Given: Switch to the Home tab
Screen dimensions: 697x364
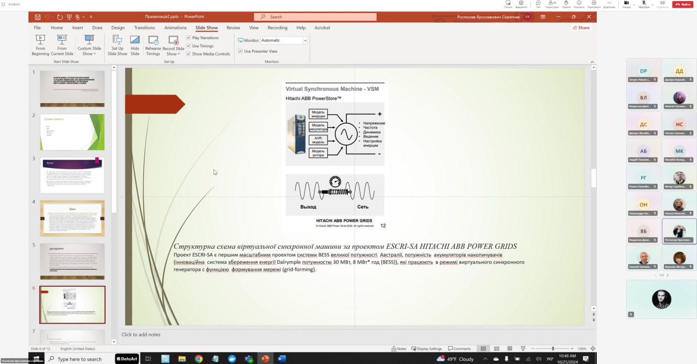Looking at the screenshot, I should [x=57, y=28].
